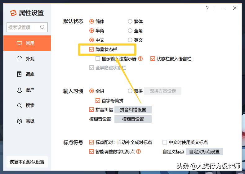Open the 词库 tab
This screenshot has height=174, width=245.
coord(27,74)
